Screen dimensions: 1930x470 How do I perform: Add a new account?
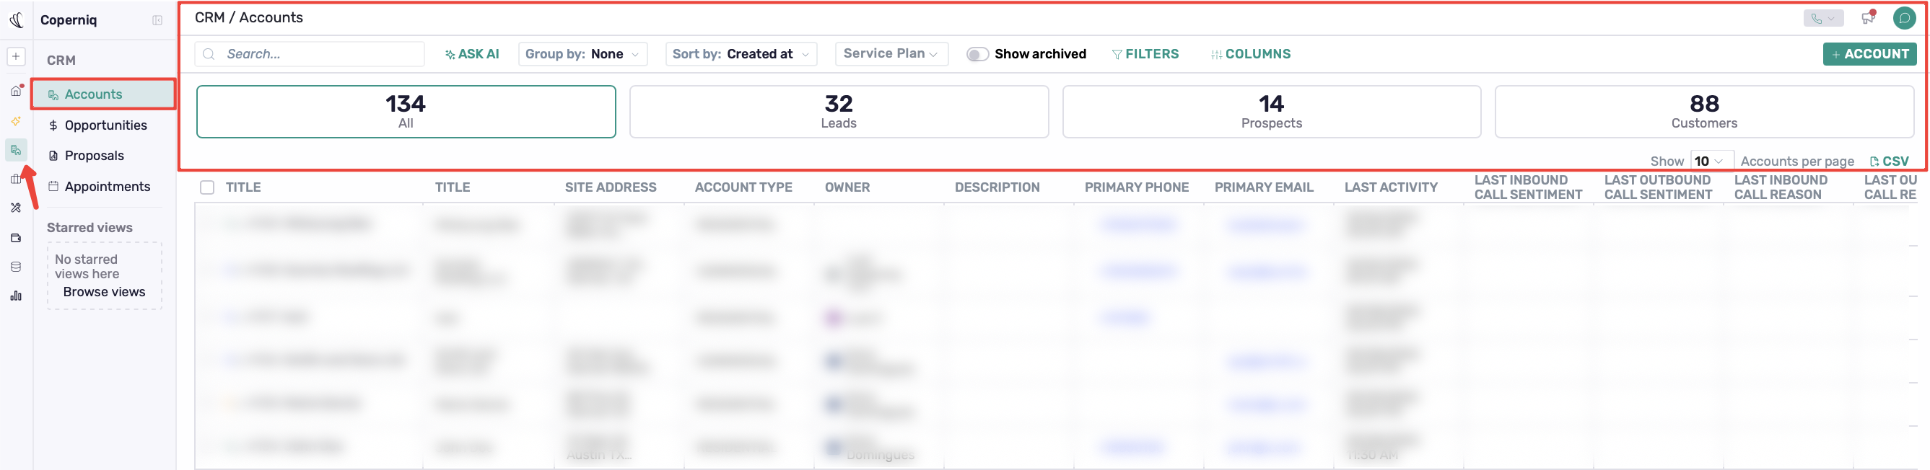coord(1869,54)
